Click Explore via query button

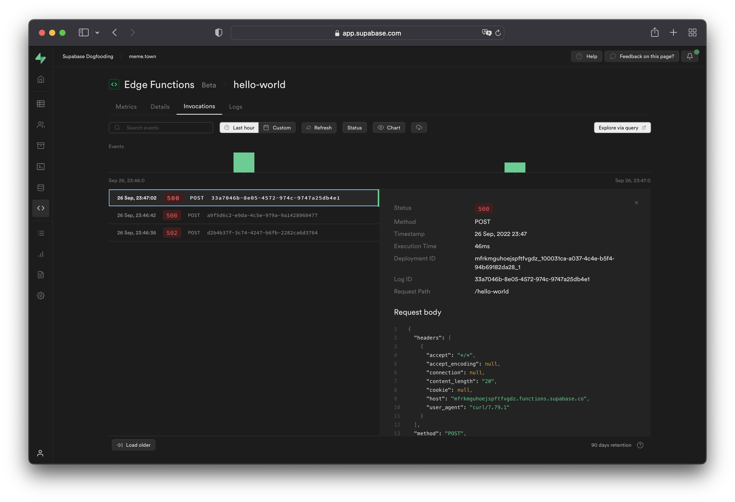point(622,127)
